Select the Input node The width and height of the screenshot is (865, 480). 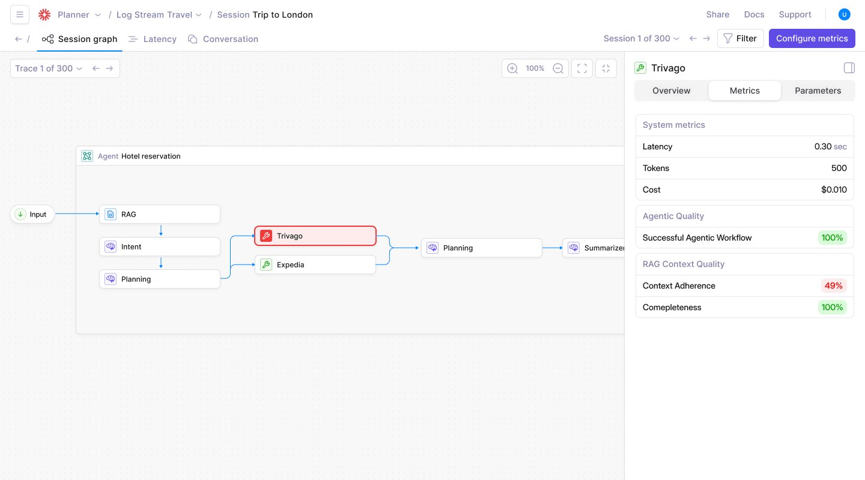tap(32, 214)
